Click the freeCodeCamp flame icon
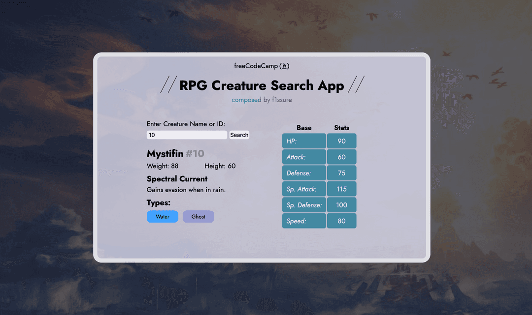This screenshot has height=315, width=532. click(285, 65)
